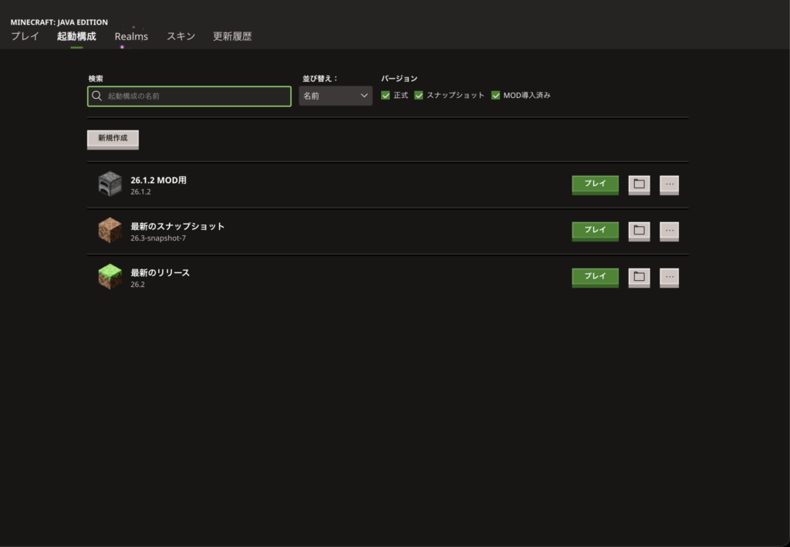Open folder for 最新のスナップショット installation
Viewport: 790px width, 547px height.
639,231
